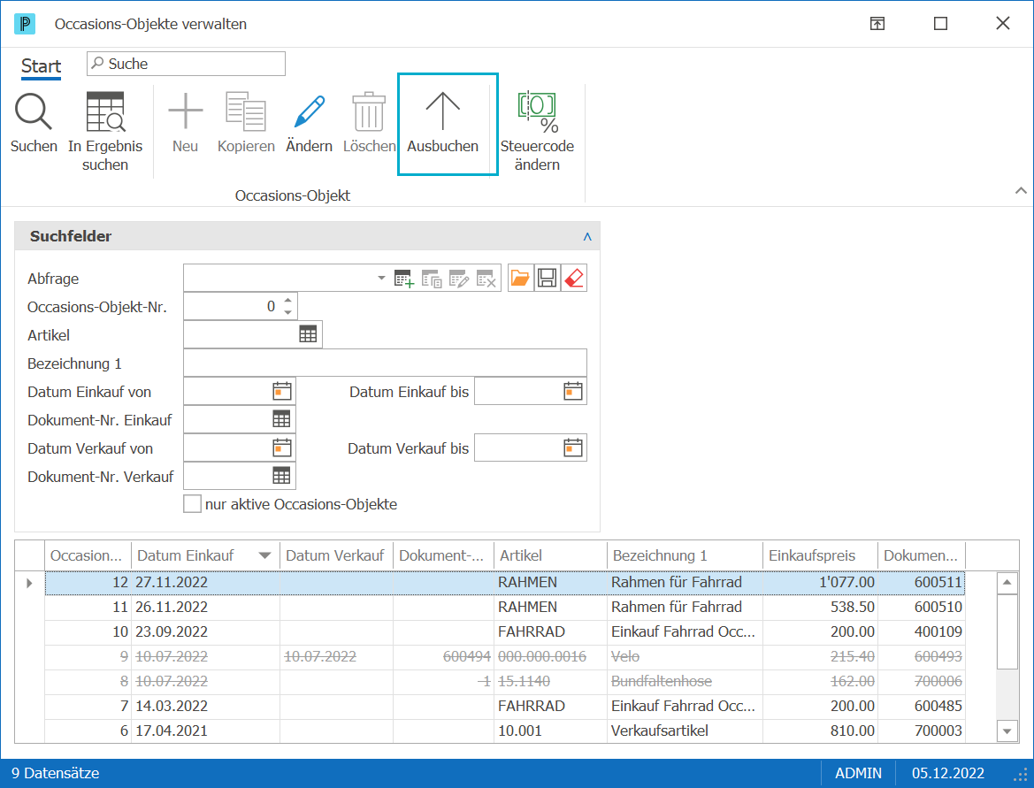Screen dimensions: 1034x788
Task: Clear search fields with eraser icon
Action: pyautogui.click(x=574, y=279)
